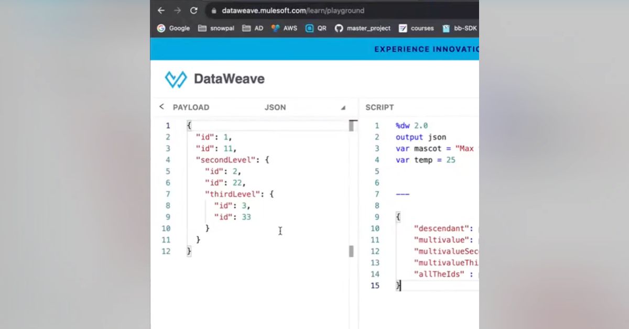Open the AWS bookmark
Viewport: 629px width, 329px height.
(x=284, y=28)
